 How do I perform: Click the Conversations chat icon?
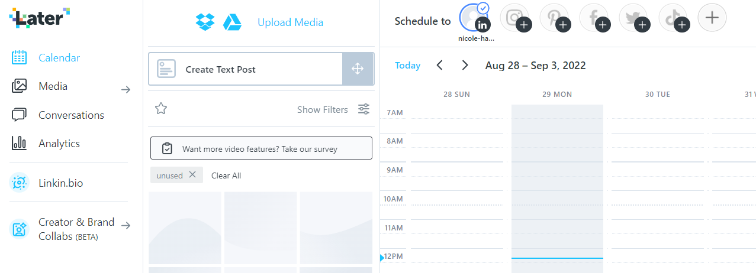click(x=20, y=115)
